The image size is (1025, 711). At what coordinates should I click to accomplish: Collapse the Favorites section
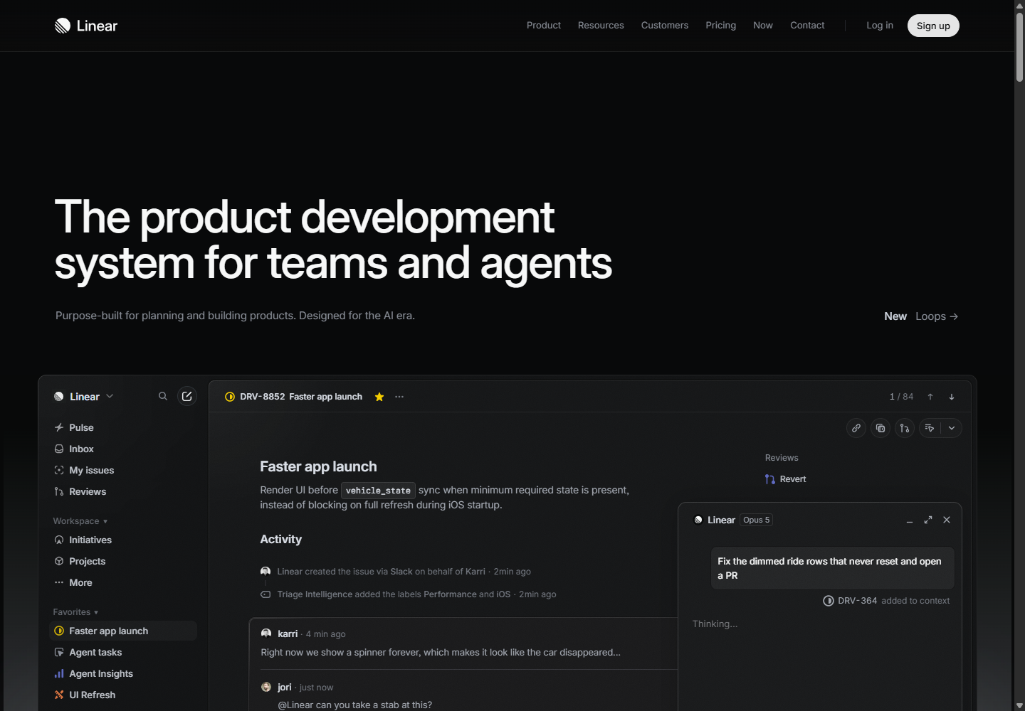[x=75, y=612]
